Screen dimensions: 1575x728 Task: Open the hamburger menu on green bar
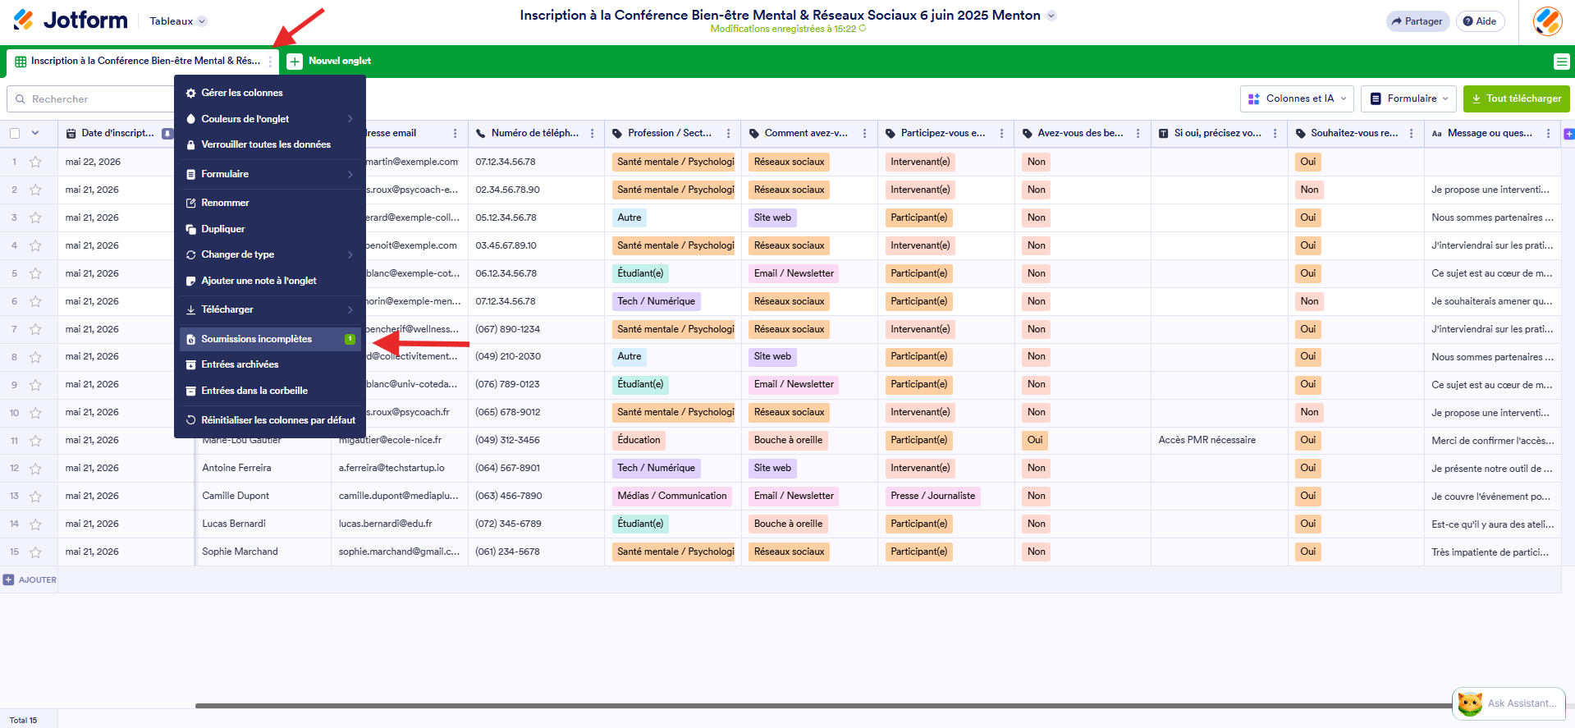pos(1561,62)
